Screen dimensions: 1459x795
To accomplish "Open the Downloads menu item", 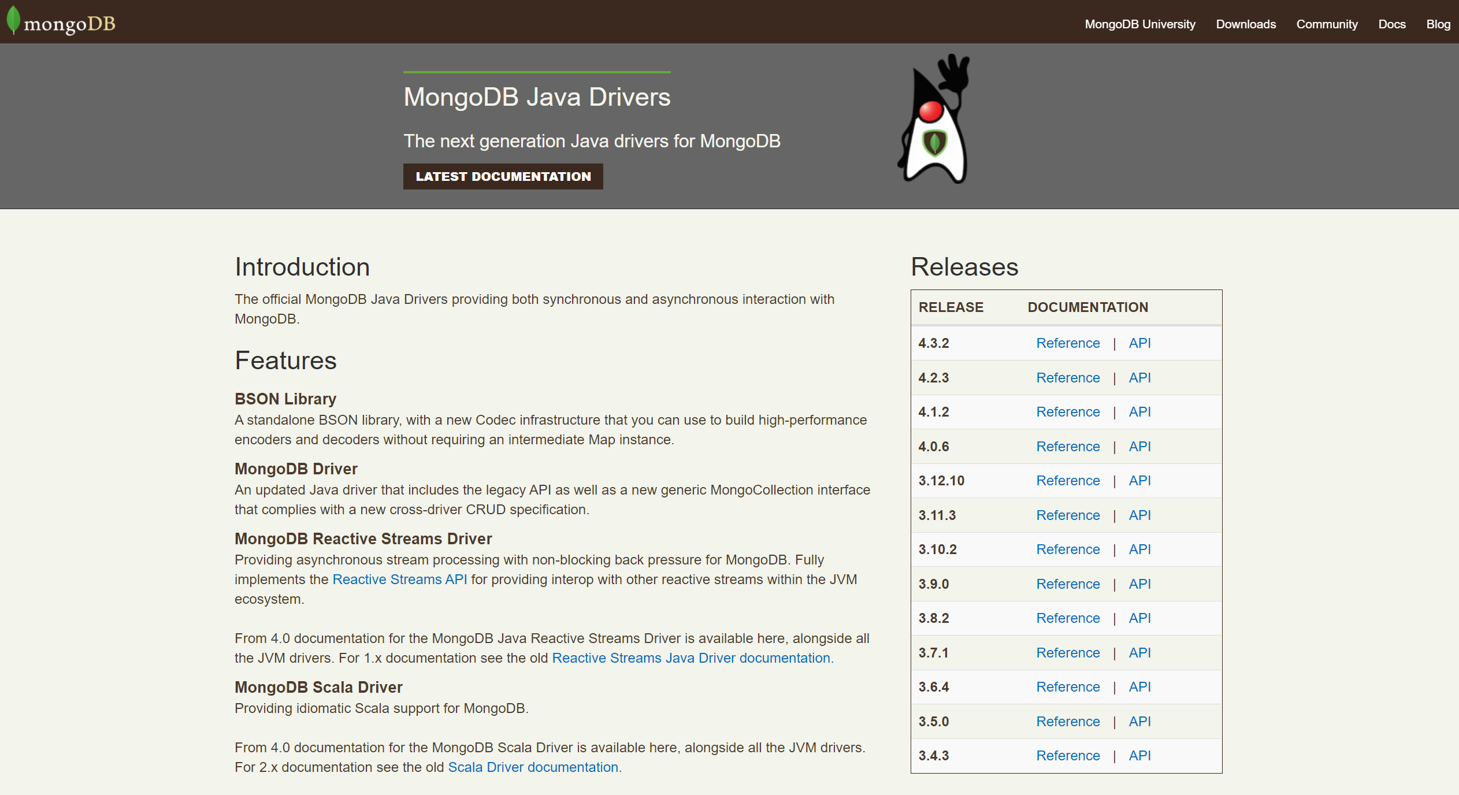I will (x=1245, y=24).
